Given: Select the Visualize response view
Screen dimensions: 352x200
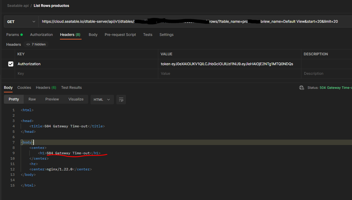Looking at the screenshot, I should click(76, 99).
